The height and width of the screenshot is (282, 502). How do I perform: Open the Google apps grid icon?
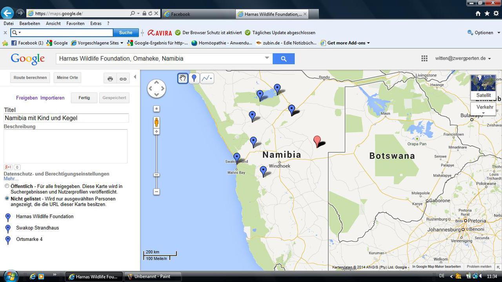pos(424,58)
